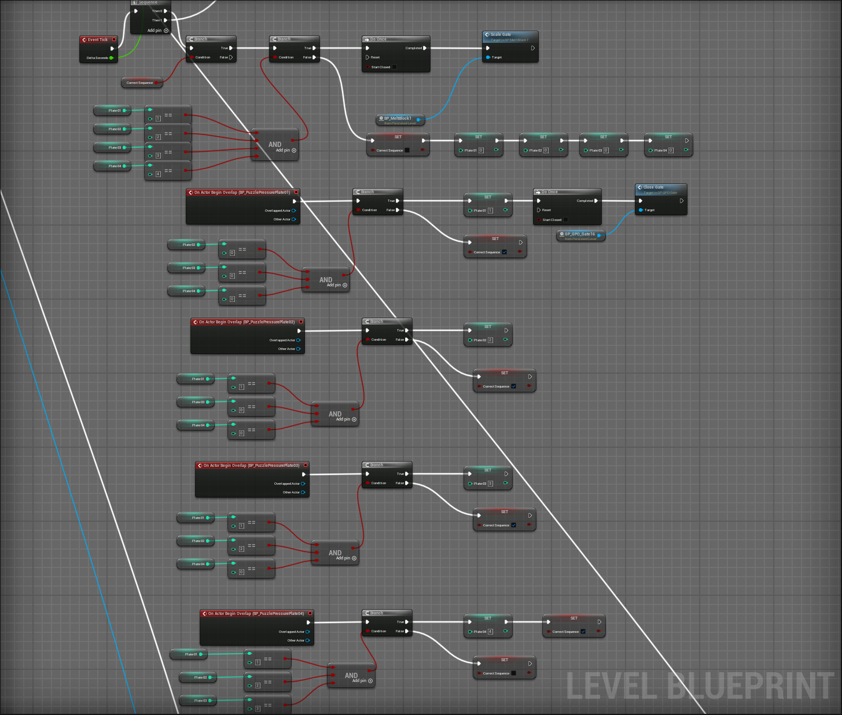Click Overlapped Actor pin on PuzzlePressurePlate03 event
This screenshot has height=715, width=842.
coord(303,484)
